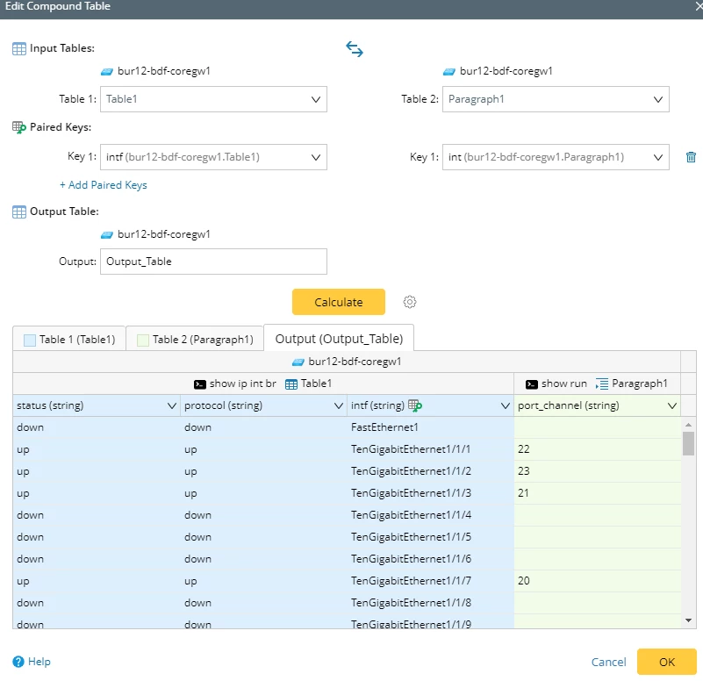The height and width of the screenshot is (681, 703).
Task: Click the Paired Keys icon
Action: point(19,128)
